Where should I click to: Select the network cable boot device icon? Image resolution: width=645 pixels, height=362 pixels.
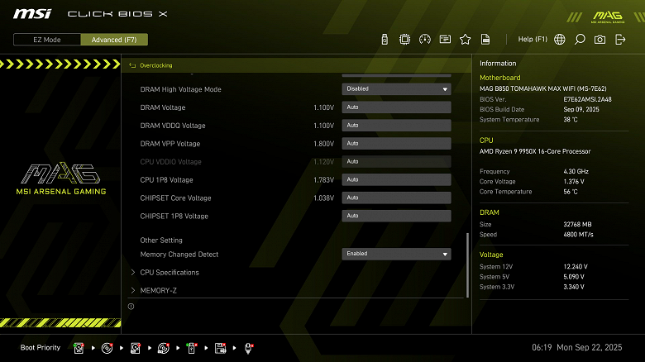(x=248, y=348)
